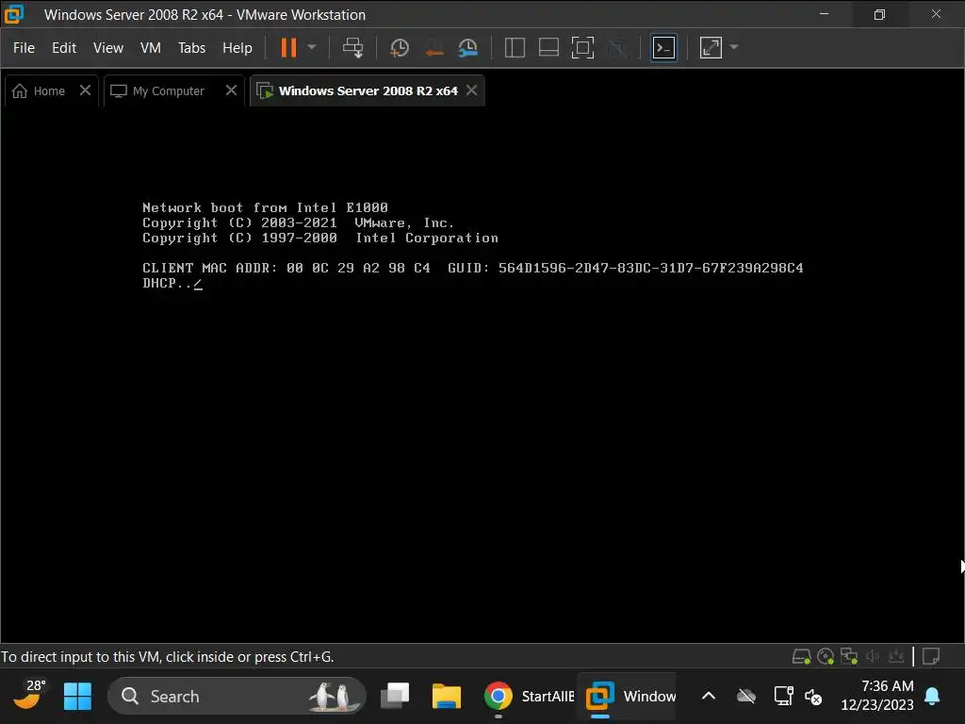Open the Tabs menu
Screen dimensions: 965x724
click(x=191, y=47)
